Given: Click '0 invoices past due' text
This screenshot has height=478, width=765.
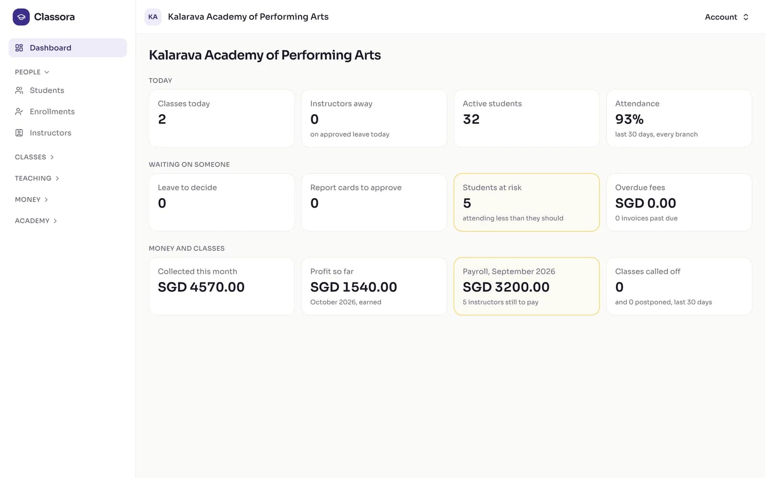Looking at the screenshot, I should pyautogui.click(x=646, y=218).
